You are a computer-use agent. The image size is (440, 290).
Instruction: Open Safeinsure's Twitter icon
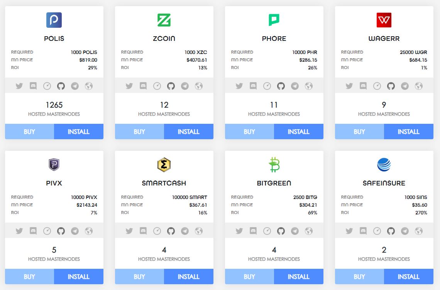349,231
